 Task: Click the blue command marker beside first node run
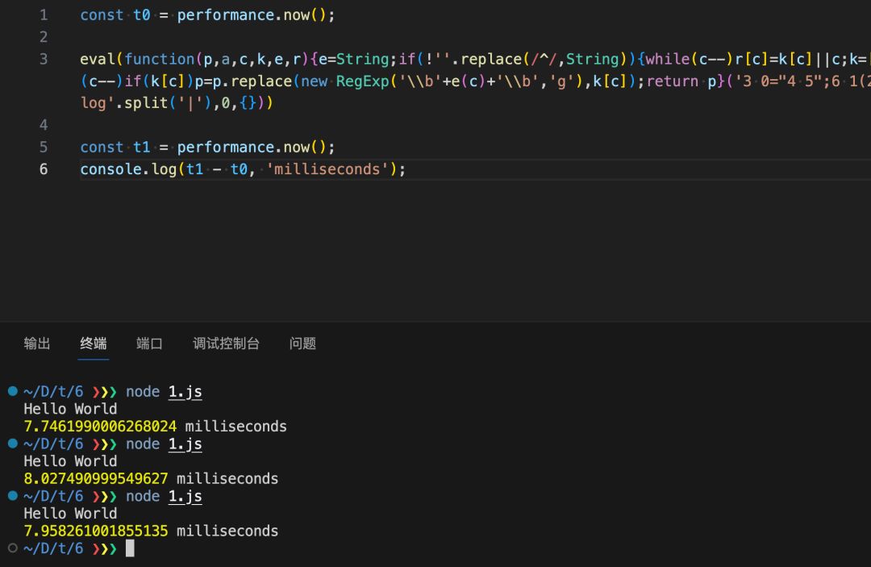point(12,392)
